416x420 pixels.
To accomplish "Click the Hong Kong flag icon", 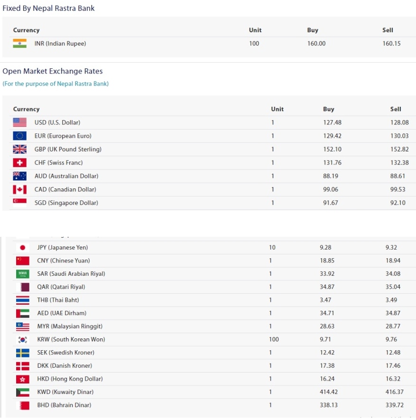I will click(22, 379).
